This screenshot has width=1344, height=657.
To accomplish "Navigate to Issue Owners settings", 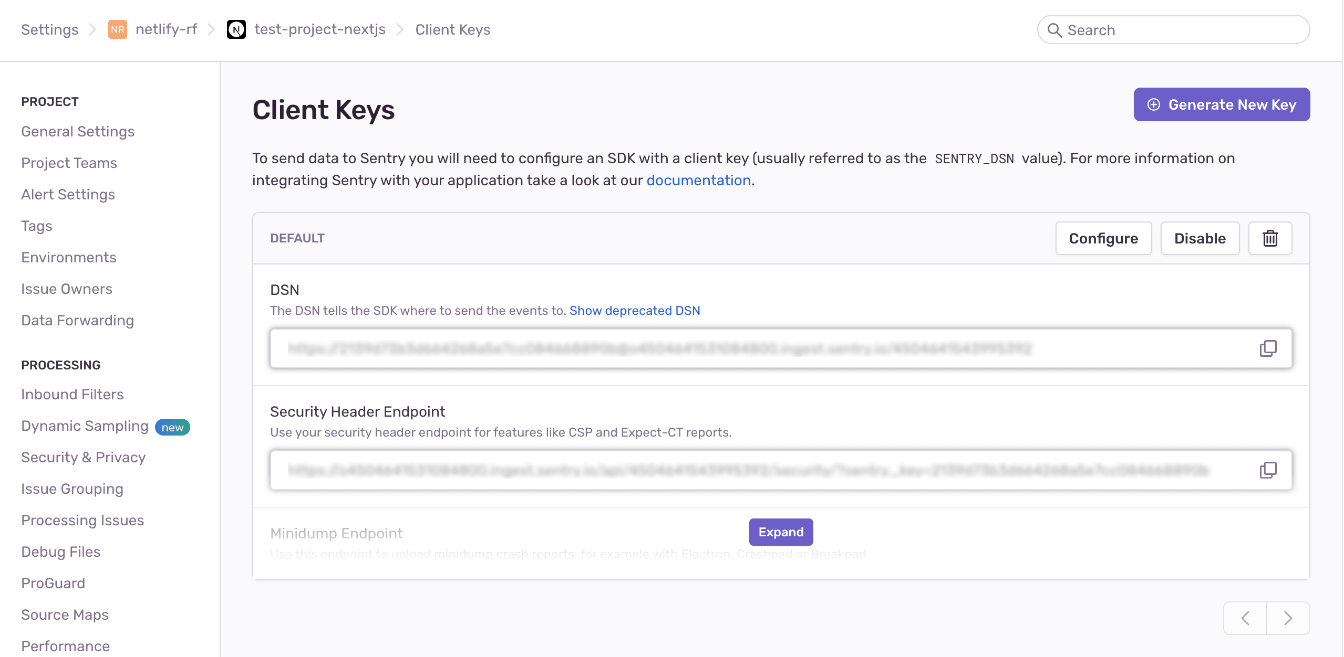I will click(x=66, y=288).
